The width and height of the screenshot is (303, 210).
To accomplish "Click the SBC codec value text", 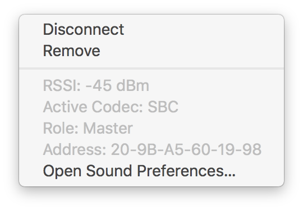I will click(163, 107).
